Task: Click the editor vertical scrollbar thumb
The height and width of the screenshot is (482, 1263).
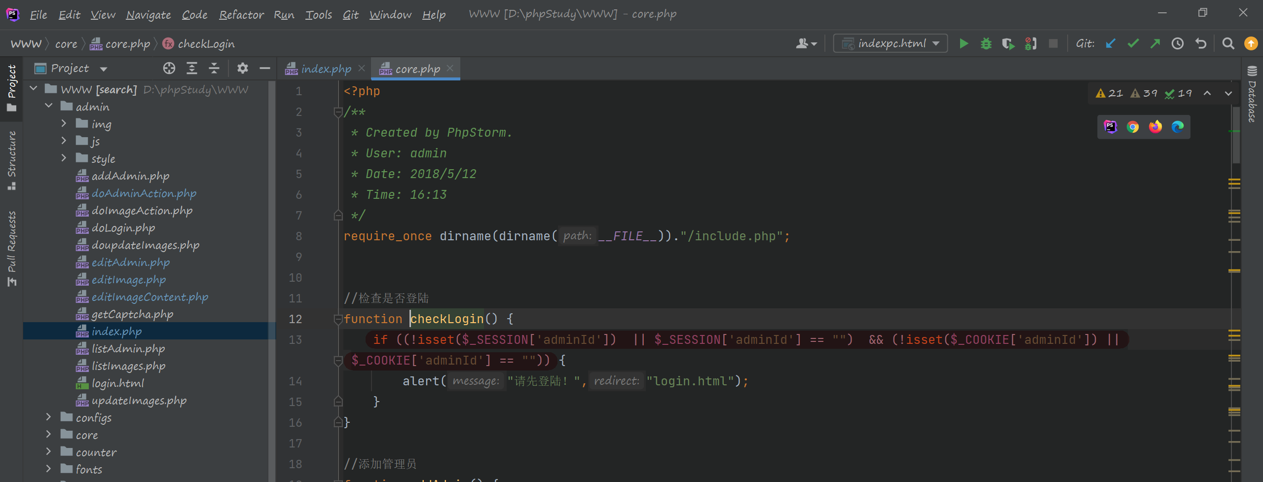Action: point(1235,134)
